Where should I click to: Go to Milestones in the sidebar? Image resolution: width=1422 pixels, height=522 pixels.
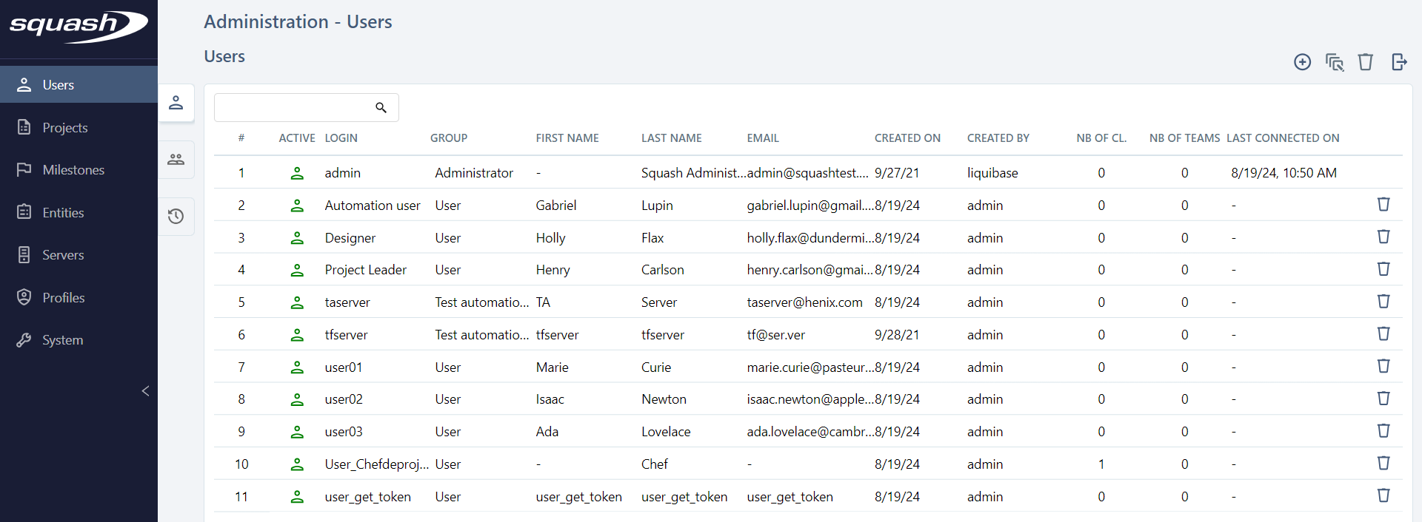(x=73, y=170)
